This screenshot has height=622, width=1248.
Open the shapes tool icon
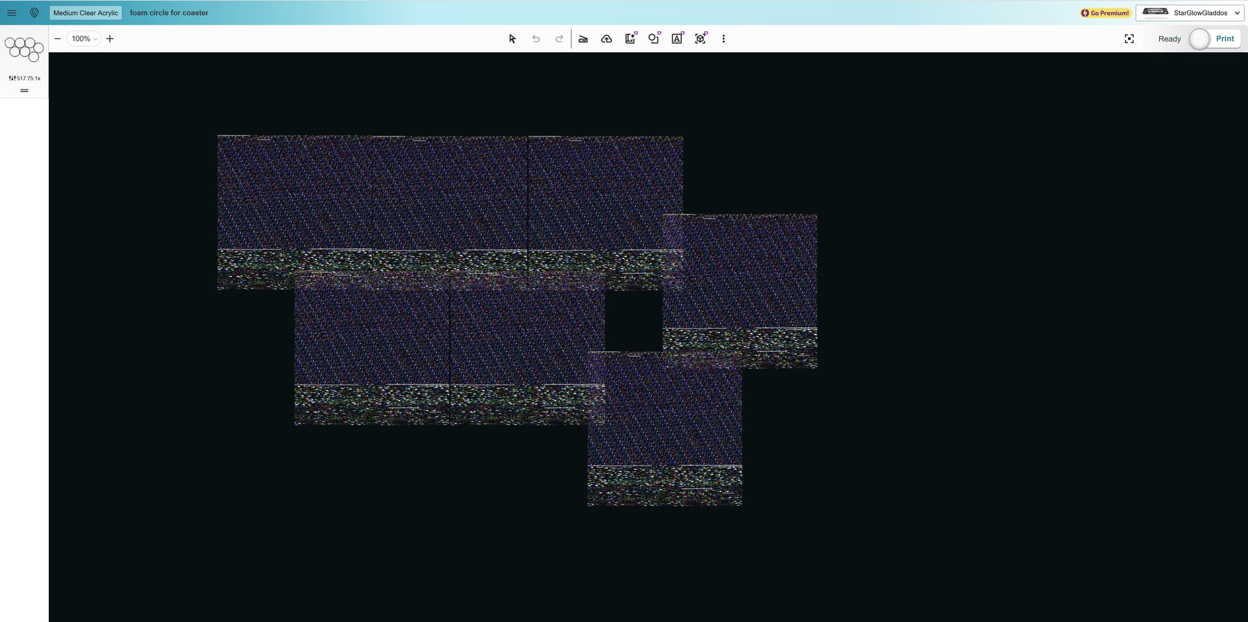(654, 39)
